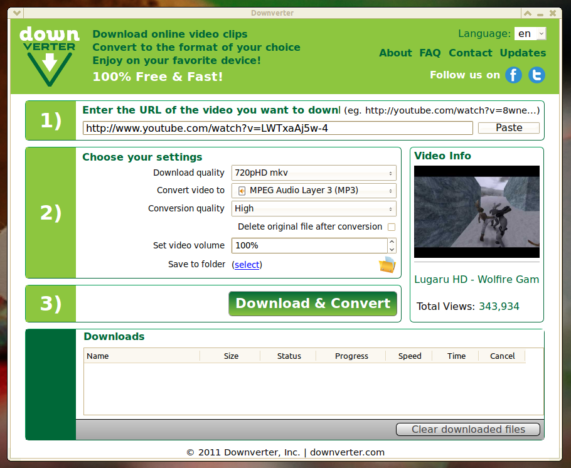Click Clear downloaded files button
Screen dimensions: 571x468
click(468, 429)
